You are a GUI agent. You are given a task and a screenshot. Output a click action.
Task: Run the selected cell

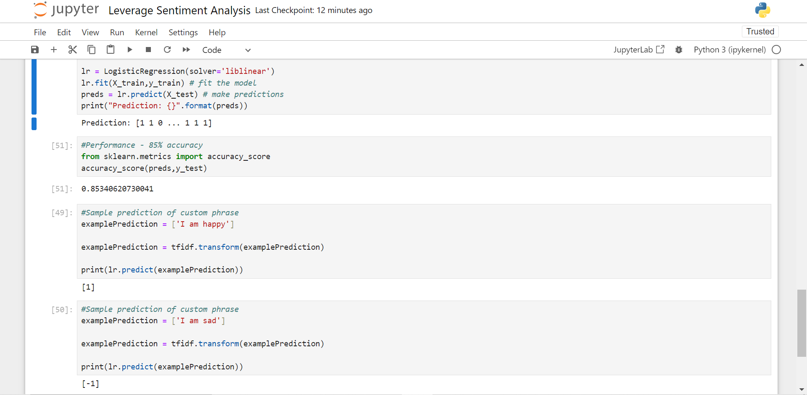pyautogui.click(x=130, y=50)
